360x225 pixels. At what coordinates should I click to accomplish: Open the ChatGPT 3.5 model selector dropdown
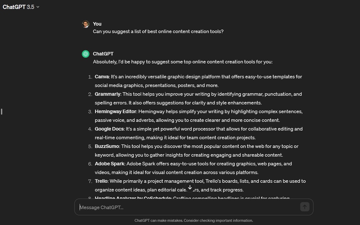pos(21,7)
